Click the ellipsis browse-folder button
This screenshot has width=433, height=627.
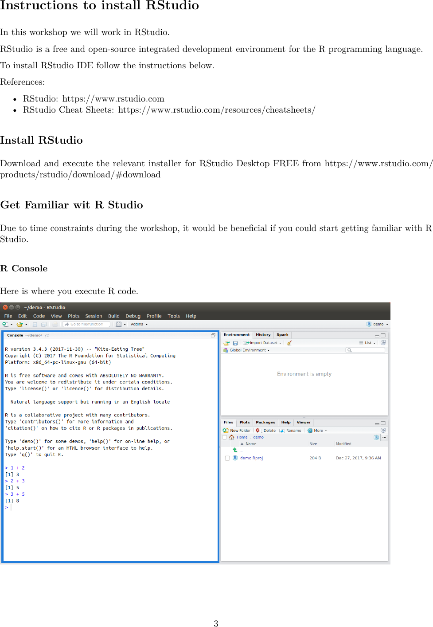click(384, 437)
